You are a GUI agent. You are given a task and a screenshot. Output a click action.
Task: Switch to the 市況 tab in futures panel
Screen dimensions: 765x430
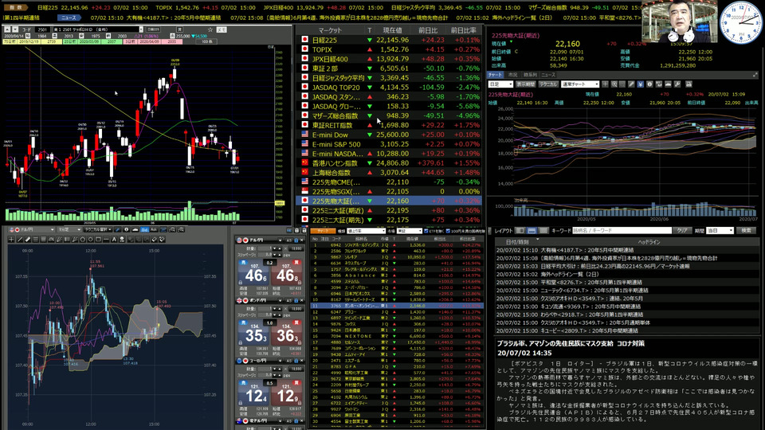click(512, 75)
